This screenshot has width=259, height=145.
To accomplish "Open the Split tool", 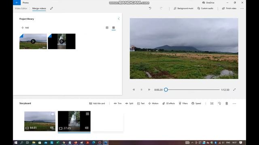I will pyautogui.click(x=129, y=104).
